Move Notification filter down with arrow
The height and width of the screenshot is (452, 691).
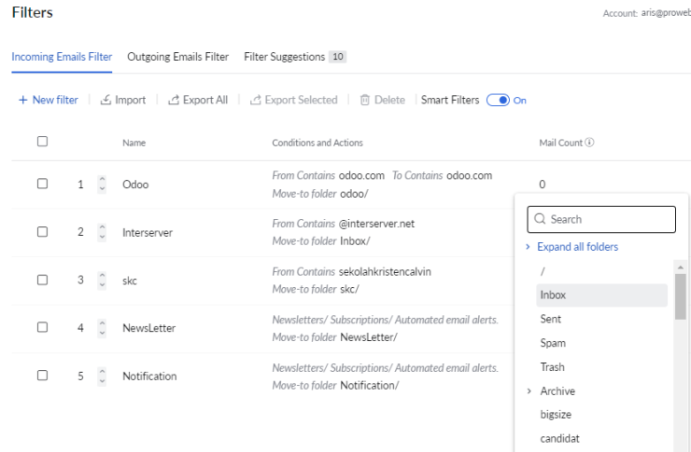102,381
